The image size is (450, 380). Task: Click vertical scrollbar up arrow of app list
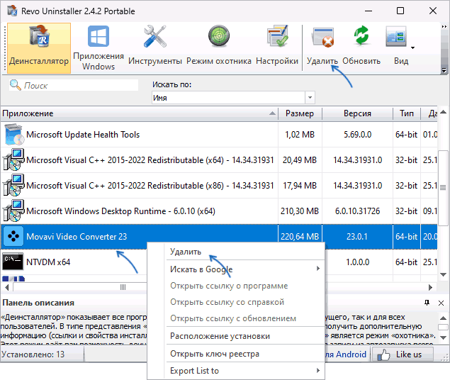pos(443,111)
